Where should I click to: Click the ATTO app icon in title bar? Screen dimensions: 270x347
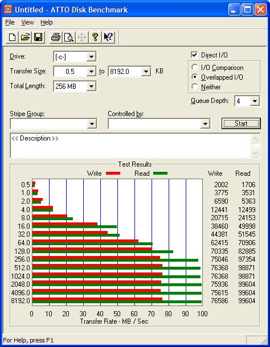tap(8, 10)
